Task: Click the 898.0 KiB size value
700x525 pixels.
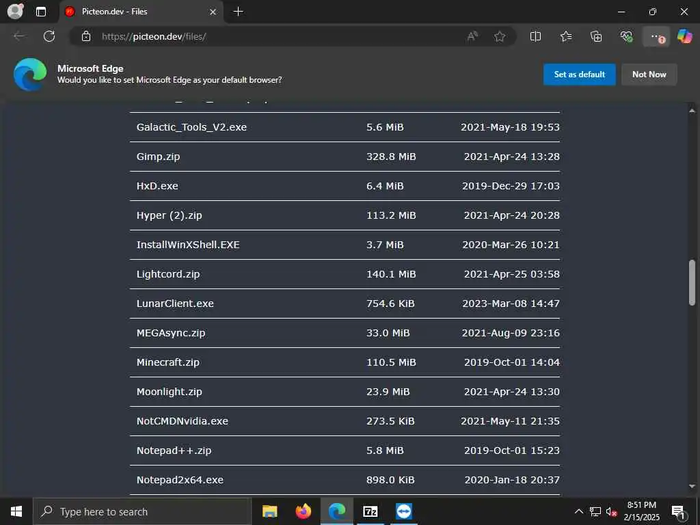Action: 390,480
